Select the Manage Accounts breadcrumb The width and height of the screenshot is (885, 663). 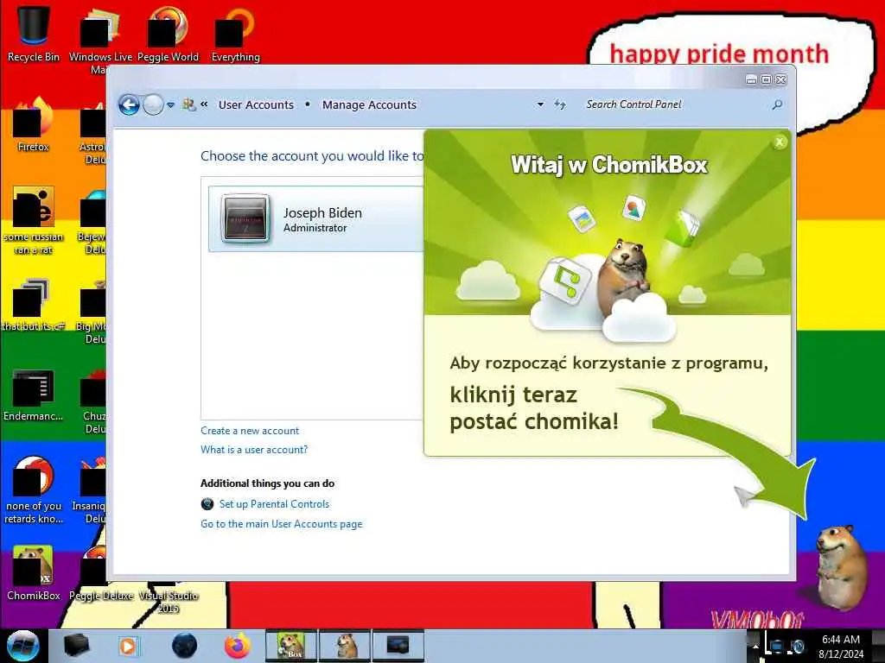[369, 104]
